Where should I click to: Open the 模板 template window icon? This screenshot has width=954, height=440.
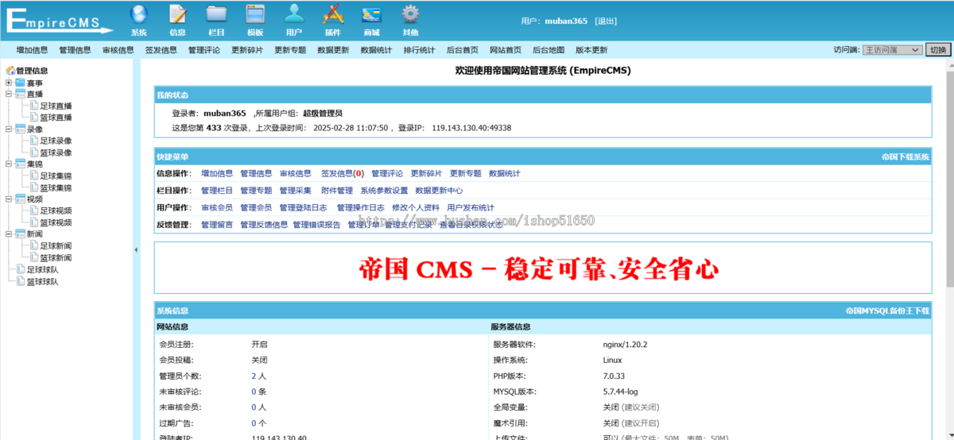coord(254,14)
